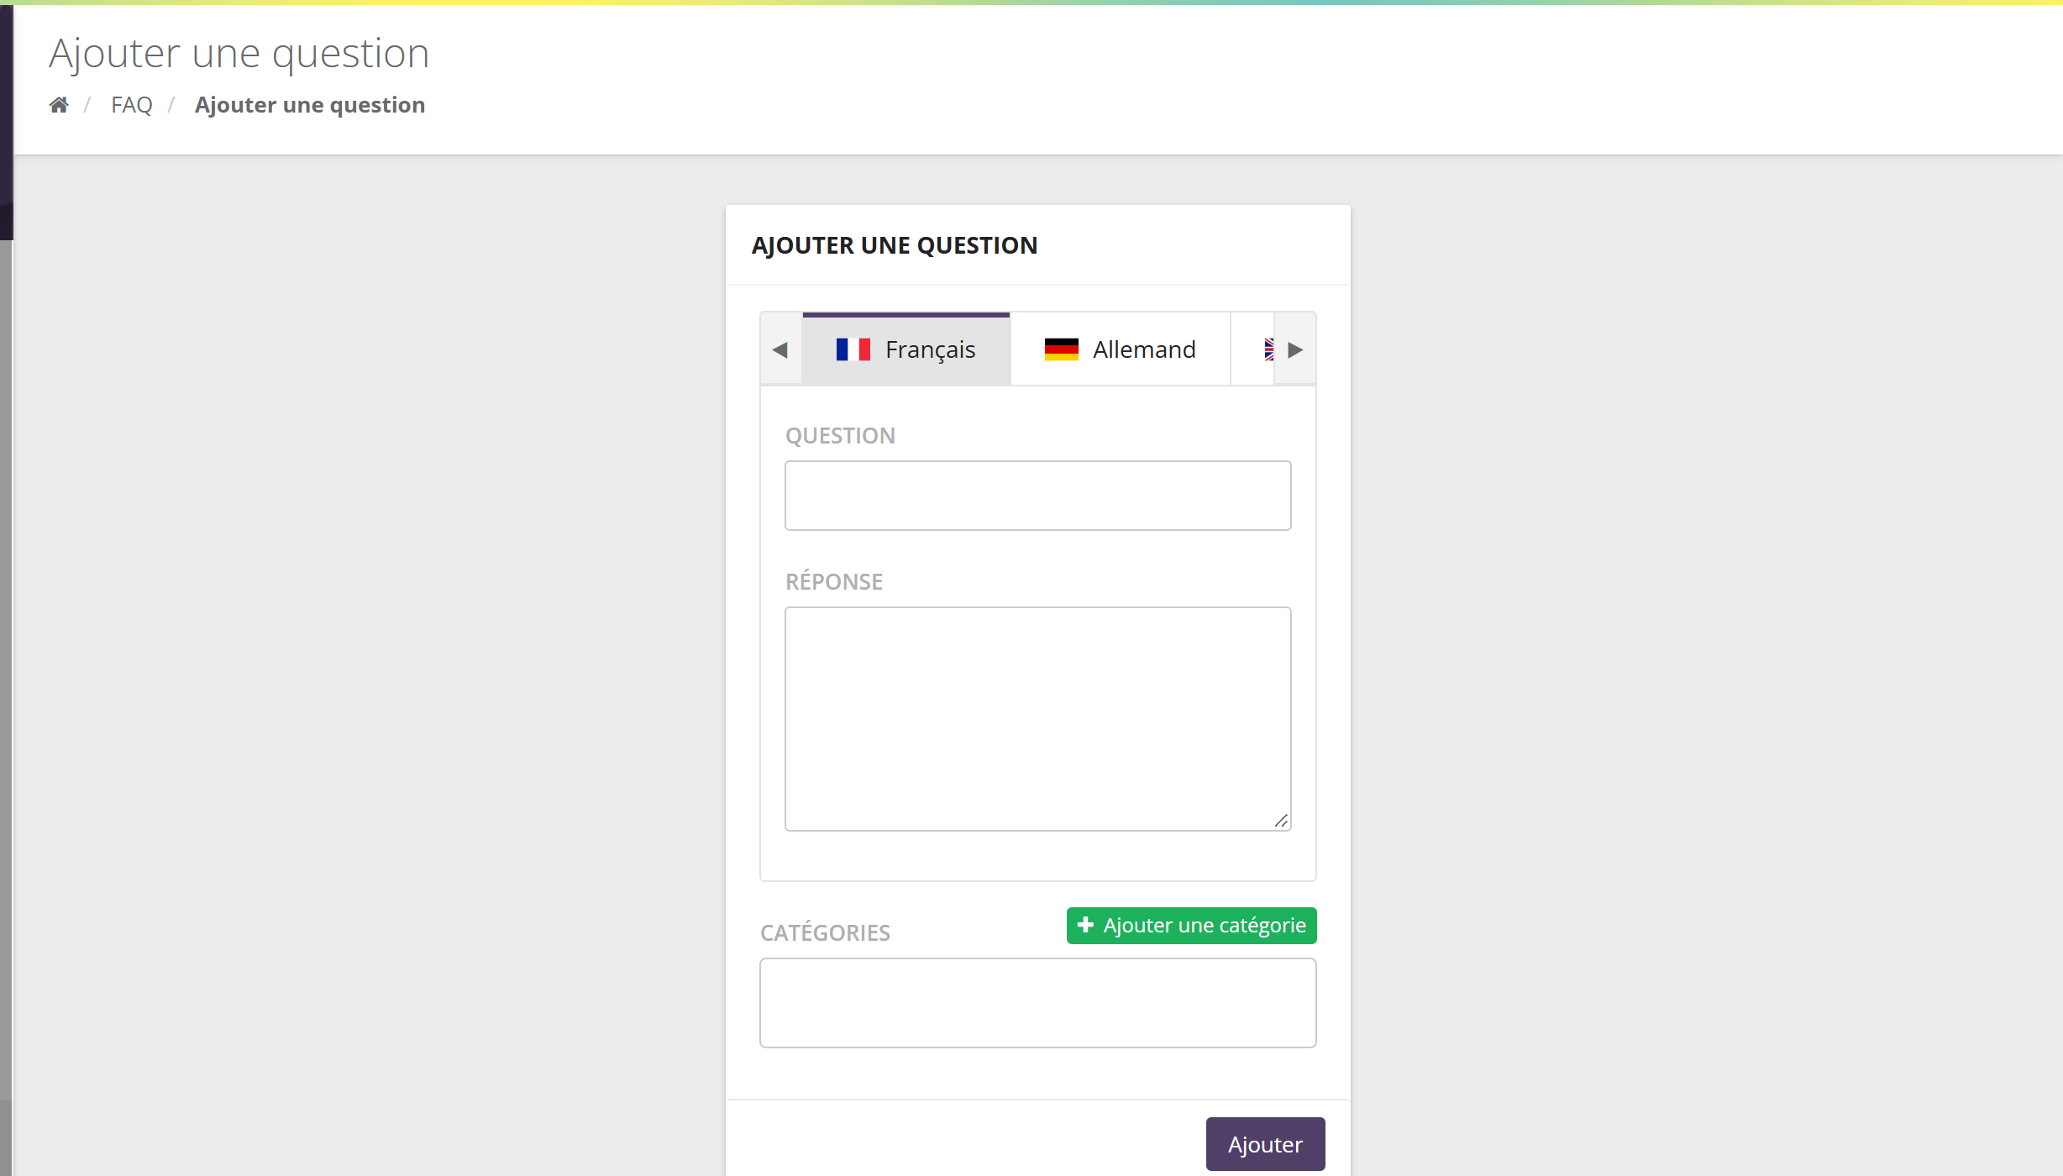This screenshot has height=1176, width=2063.
Task: Focus the Catégories input box
Action: tap(1037, 1003)
